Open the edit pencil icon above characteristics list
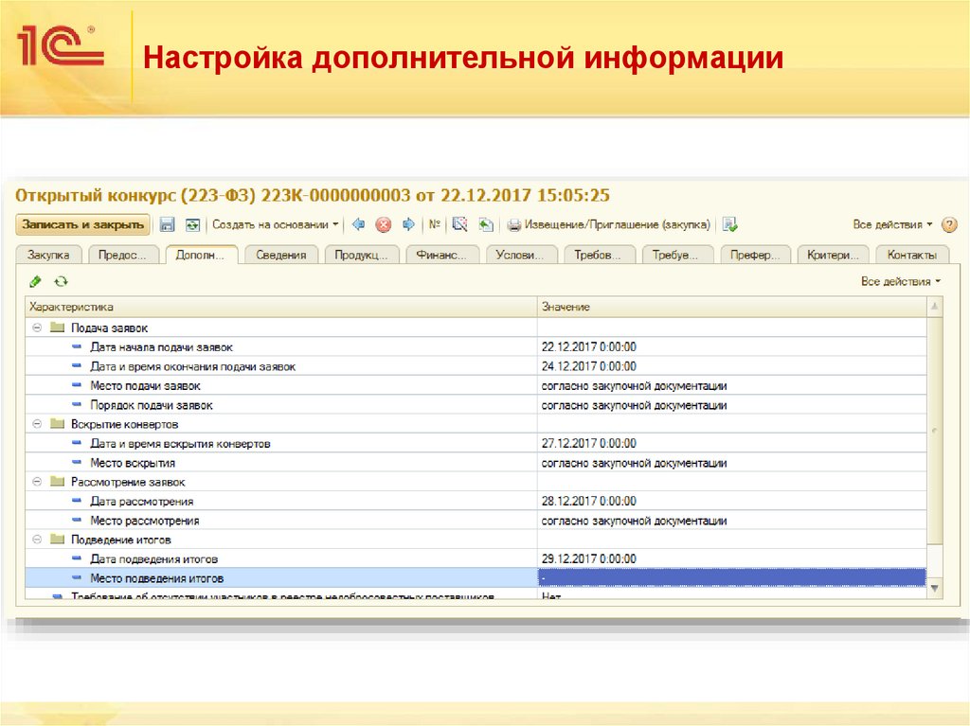The image size is (970, 726). click(x=34, y=281)
